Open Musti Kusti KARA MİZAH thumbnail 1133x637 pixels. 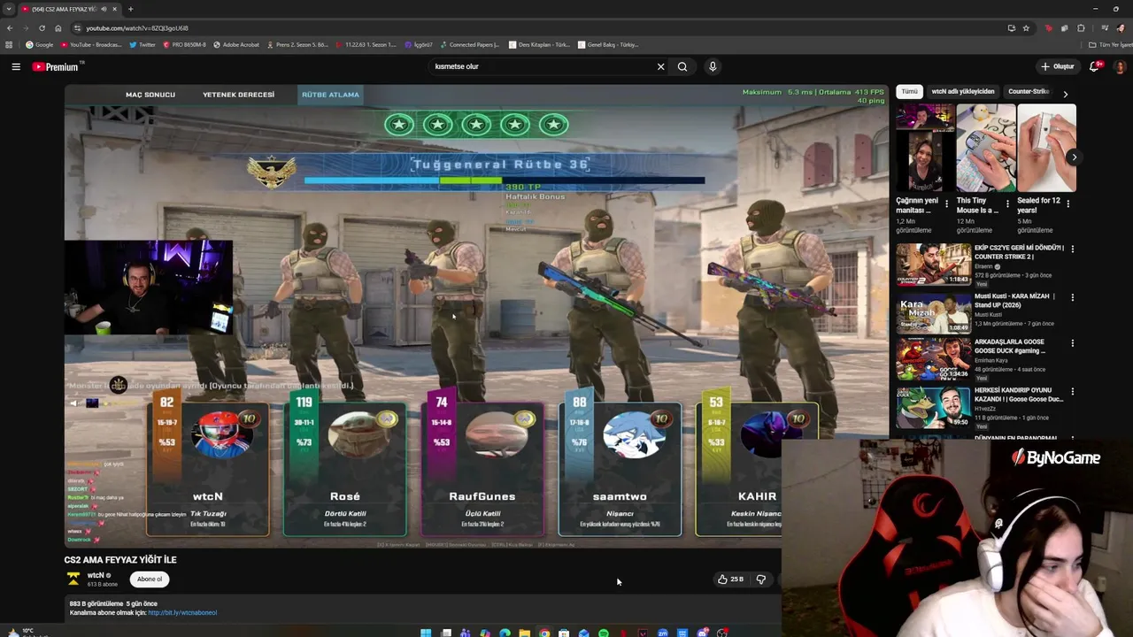[x=933, y=311]
